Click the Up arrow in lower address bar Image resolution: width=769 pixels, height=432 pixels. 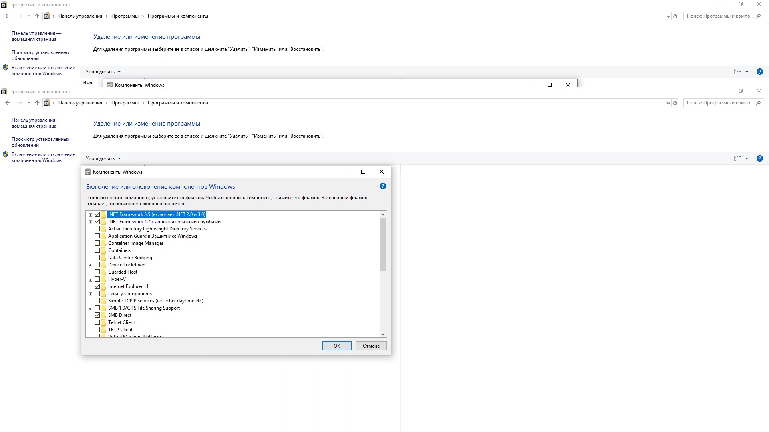pyautogui.click(x=37, y=103)
